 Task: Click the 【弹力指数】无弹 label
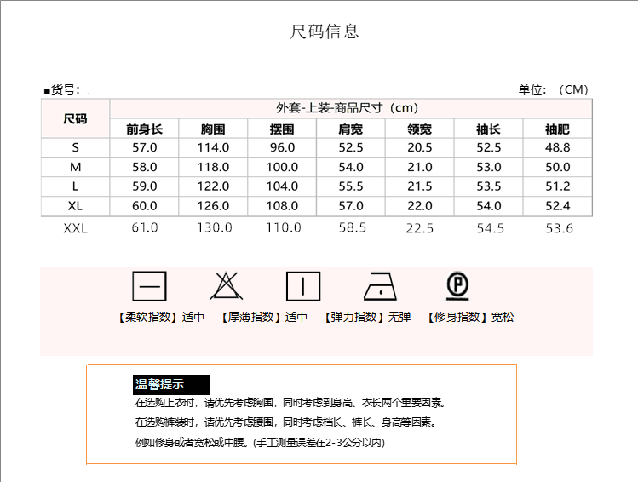point(367,317)
